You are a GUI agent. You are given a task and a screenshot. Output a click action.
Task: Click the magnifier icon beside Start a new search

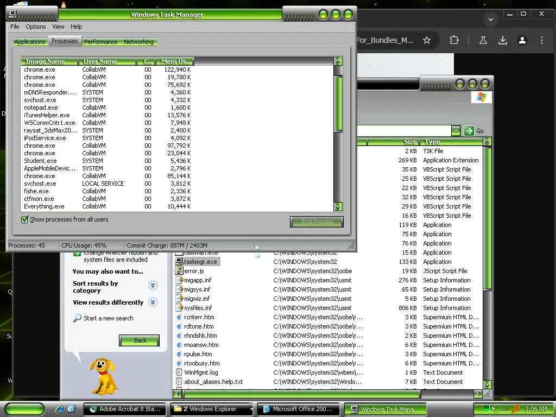tap(77, 318)
